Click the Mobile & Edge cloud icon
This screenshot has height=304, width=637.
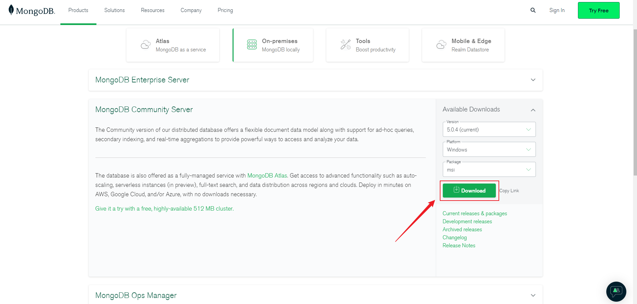click(441, 44)
